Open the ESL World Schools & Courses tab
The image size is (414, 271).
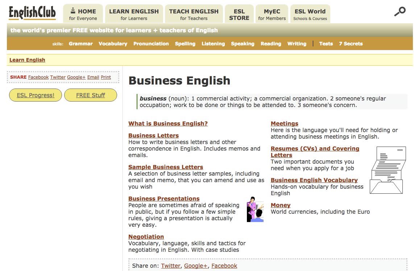(x=310, y=14)
